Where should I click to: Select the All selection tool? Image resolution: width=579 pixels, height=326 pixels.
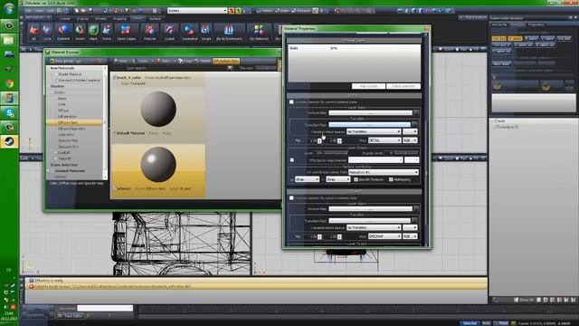click(x=34, y=33)
